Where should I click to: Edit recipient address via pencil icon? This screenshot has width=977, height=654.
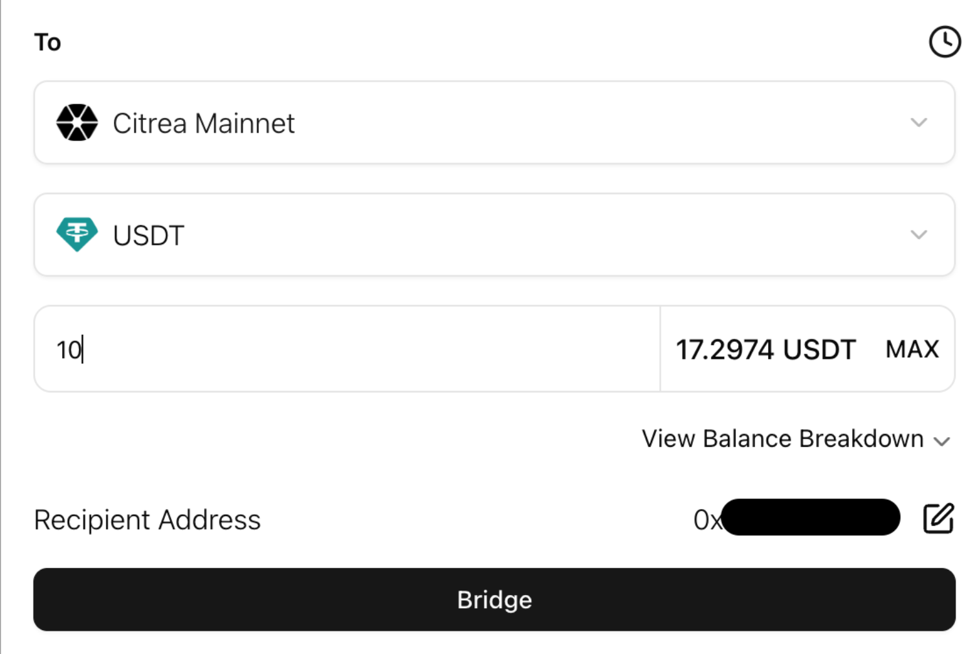point(938,518)
